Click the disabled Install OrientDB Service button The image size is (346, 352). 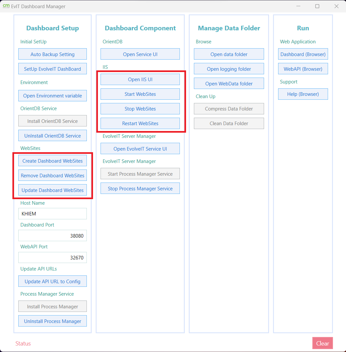coord(52,121)
